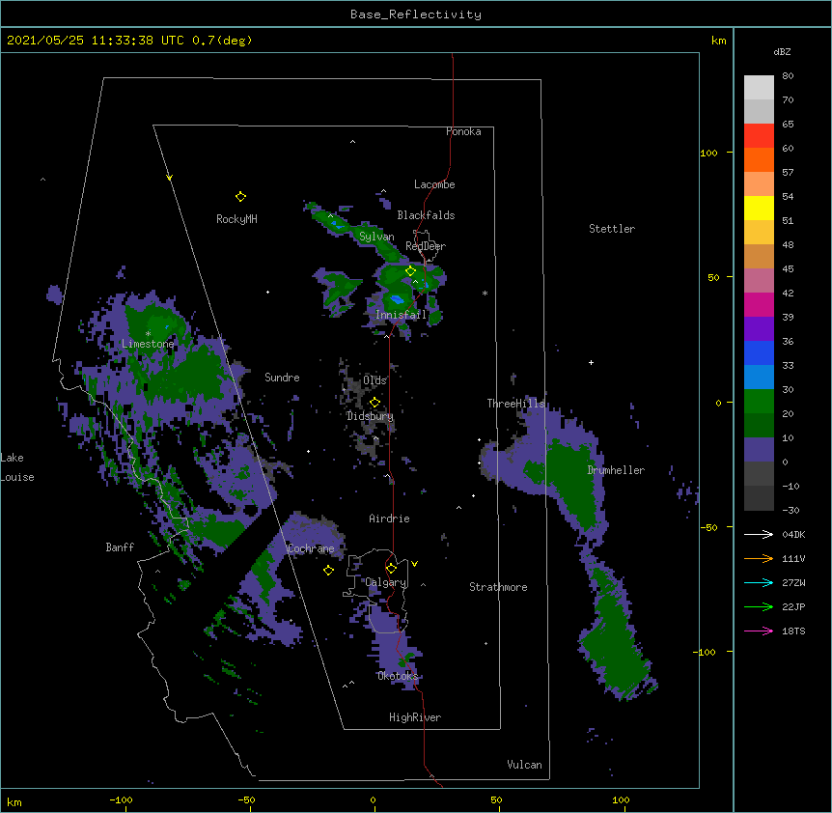The width and height of the screenshot is (832, 813).
Task: Click the Cochrane city label
Action: (311, 548)
